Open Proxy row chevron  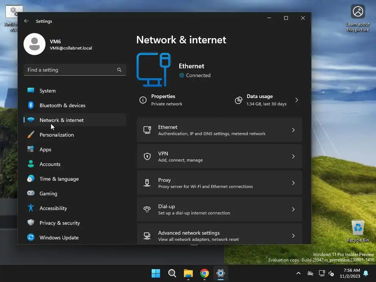[x=293, y=183]
